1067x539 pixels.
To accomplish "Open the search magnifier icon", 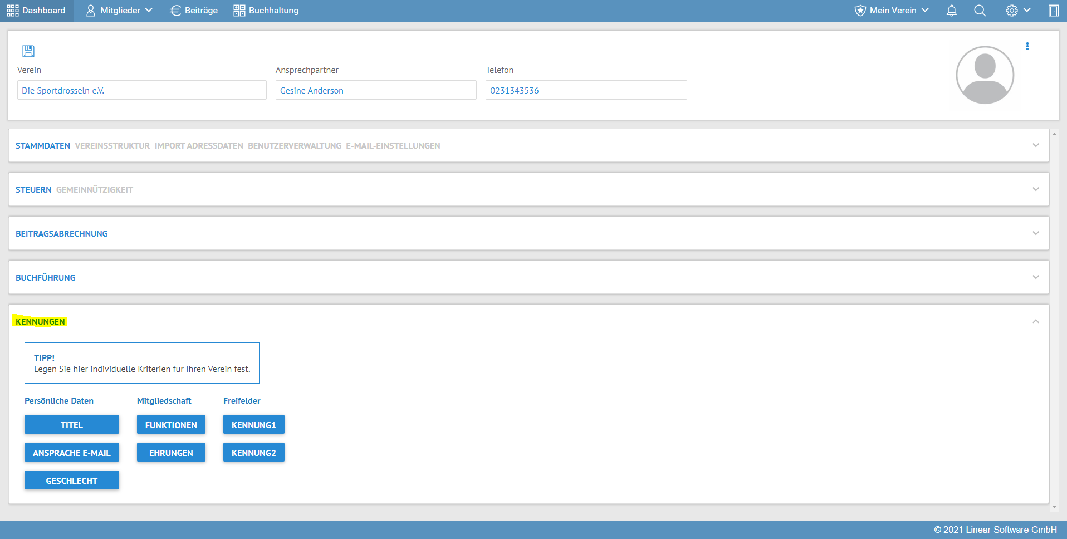I will (x=980, y=11).
